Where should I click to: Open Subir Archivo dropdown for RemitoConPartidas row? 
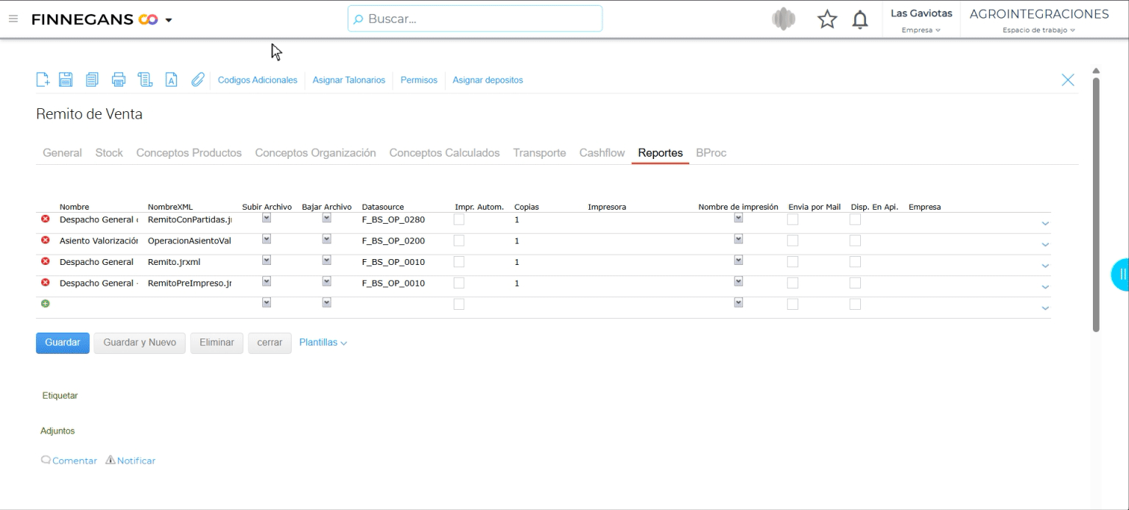click(267, 218)
